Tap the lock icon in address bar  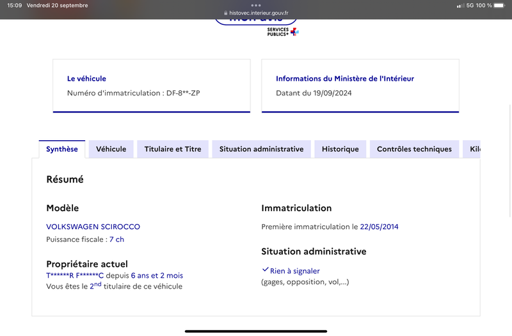tap(226, 13)
